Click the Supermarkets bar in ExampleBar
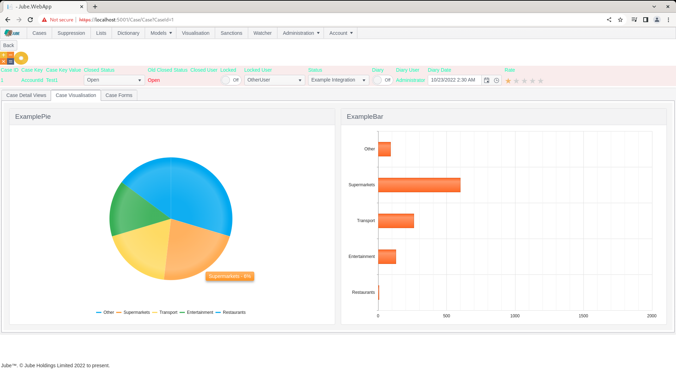The image size is (676, 369). 419,185
